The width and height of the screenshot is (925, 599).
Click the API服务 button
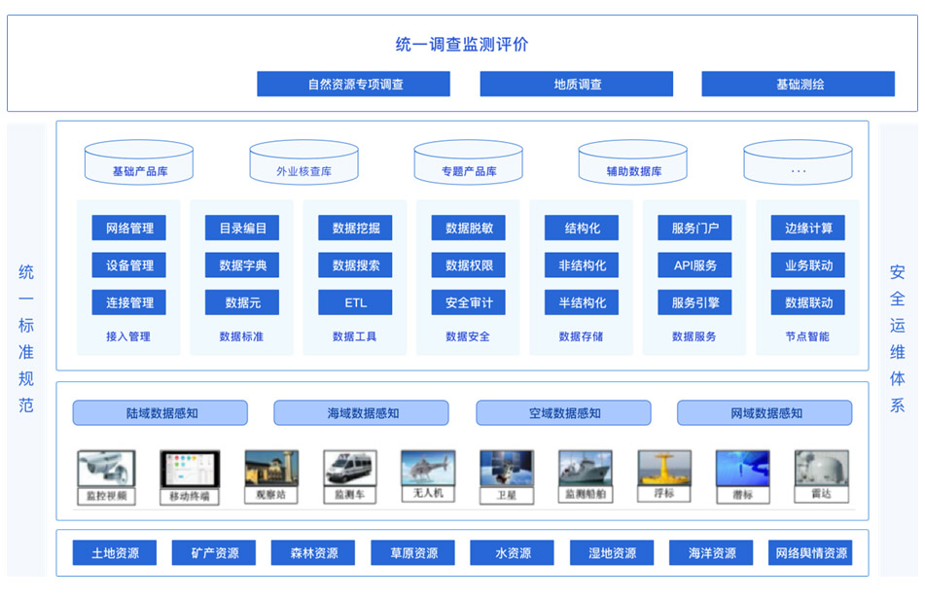click(x=694, y=265)
